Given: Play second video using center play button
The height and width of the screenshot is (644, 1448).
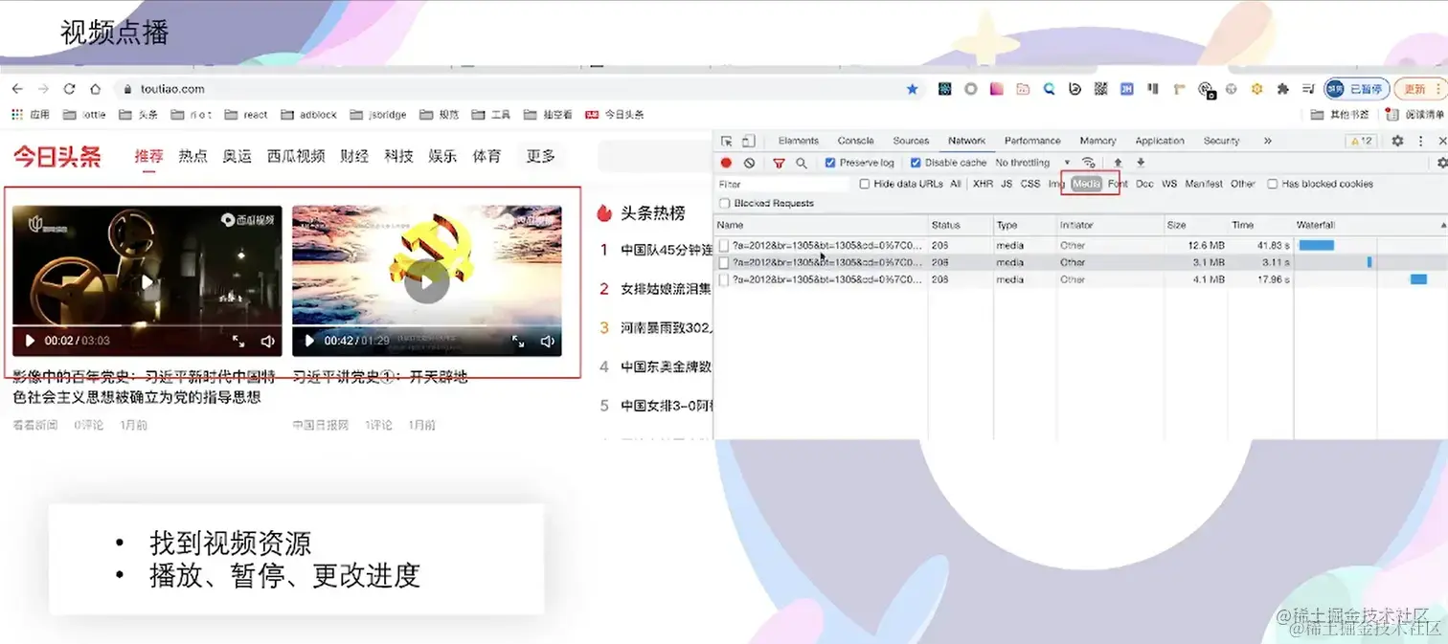Looking at the screenshot, I should click(427, 281).
